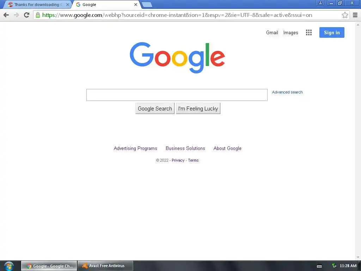361x271 pixels.
Task: Open the clock showing 11:28 AM
Action: pyautogui.click(x=348, y=266)
